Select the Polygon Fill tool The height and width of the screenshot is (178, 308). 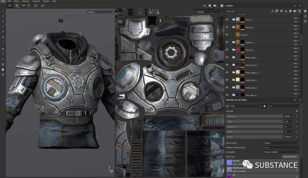(x=3, y=26)
